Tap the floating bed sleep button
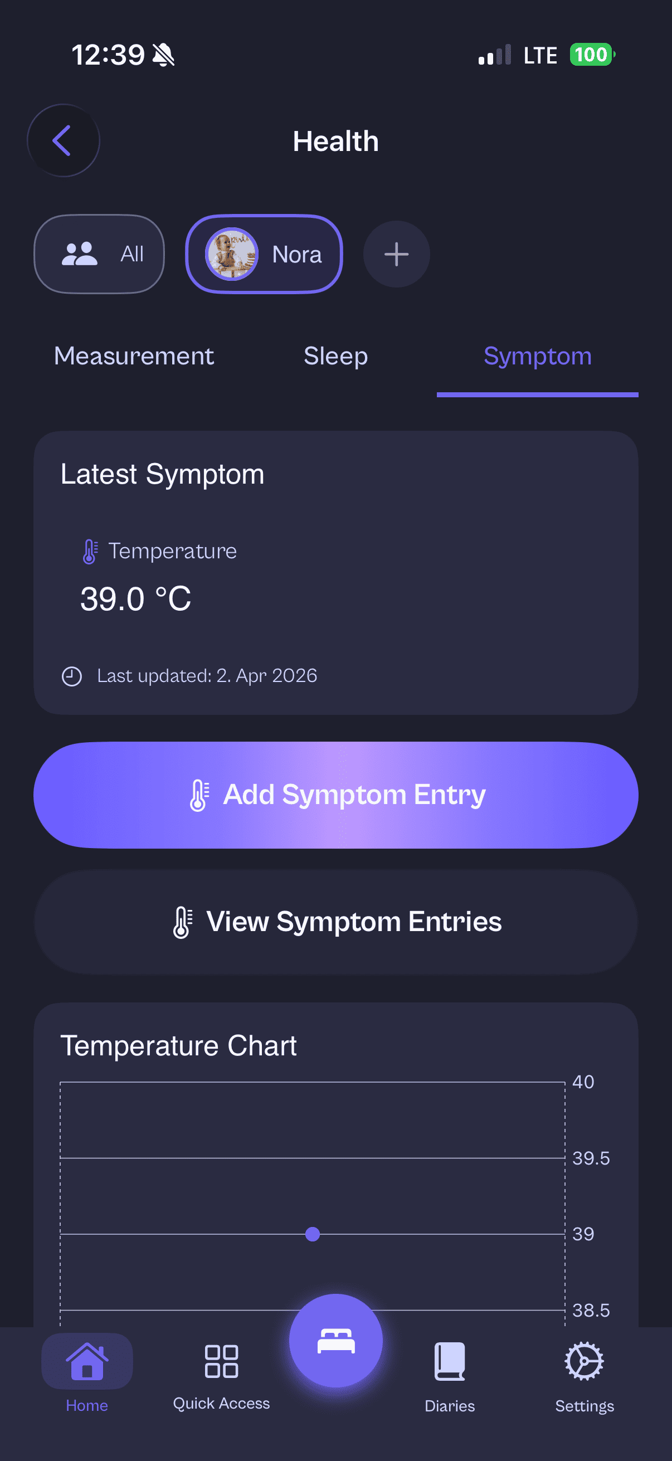The image size is (672, 1461). 335,1341
